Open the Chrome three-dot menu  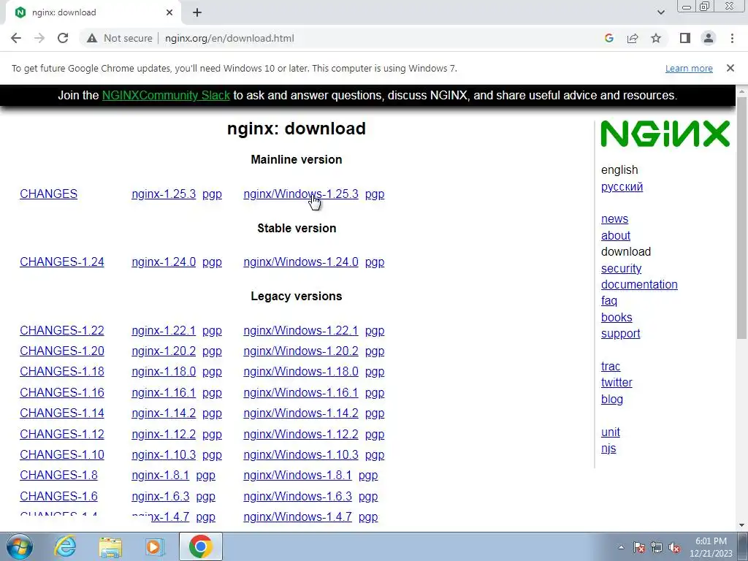coord(732,38)
